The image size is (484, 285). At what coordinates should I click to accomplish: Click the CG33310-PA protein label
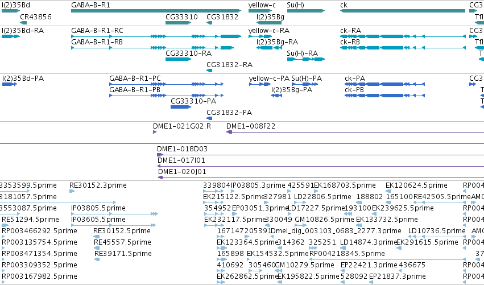click(x=193, y=101)
